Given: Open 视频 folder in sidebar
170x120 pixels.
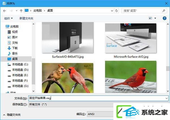Looking at the screenshot, I should pos(15,32).
